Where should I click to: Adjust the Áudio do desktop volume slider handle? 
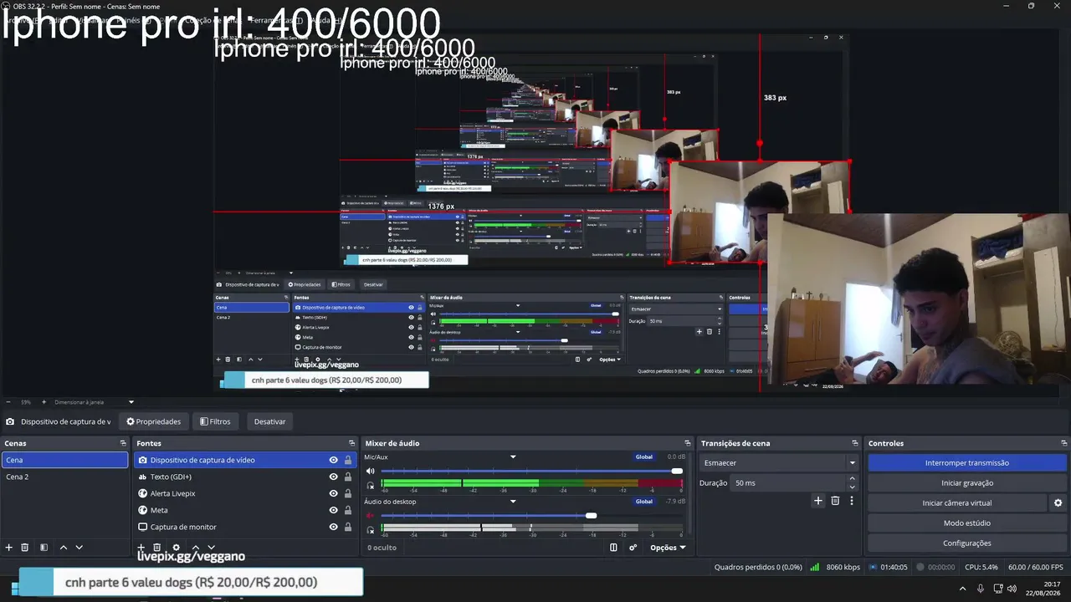click(591, 515)
